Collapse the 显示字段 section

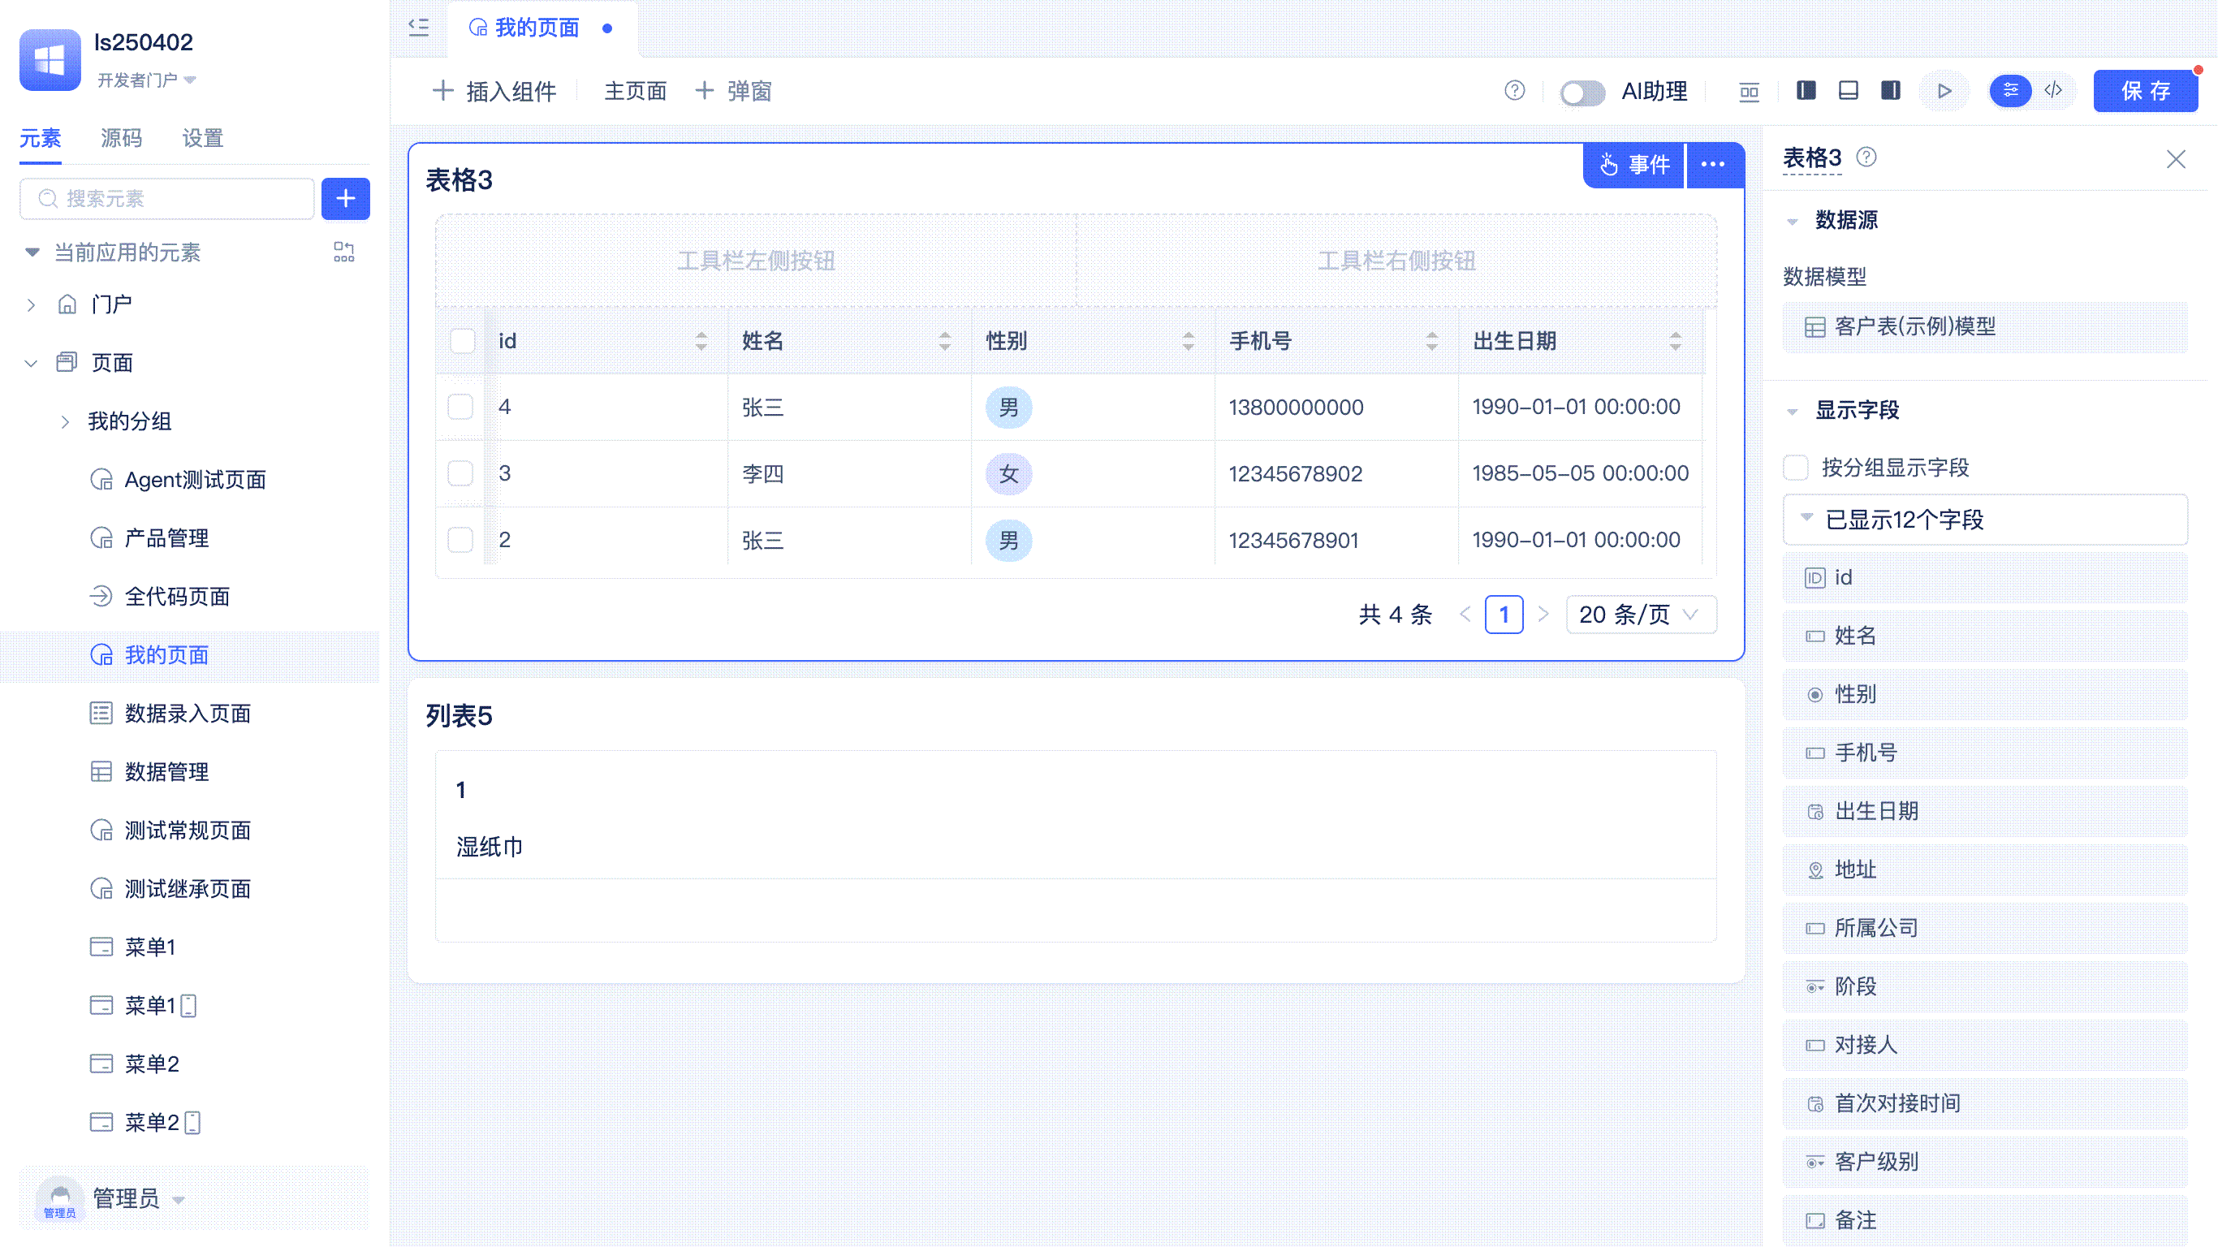[1793, 412]
